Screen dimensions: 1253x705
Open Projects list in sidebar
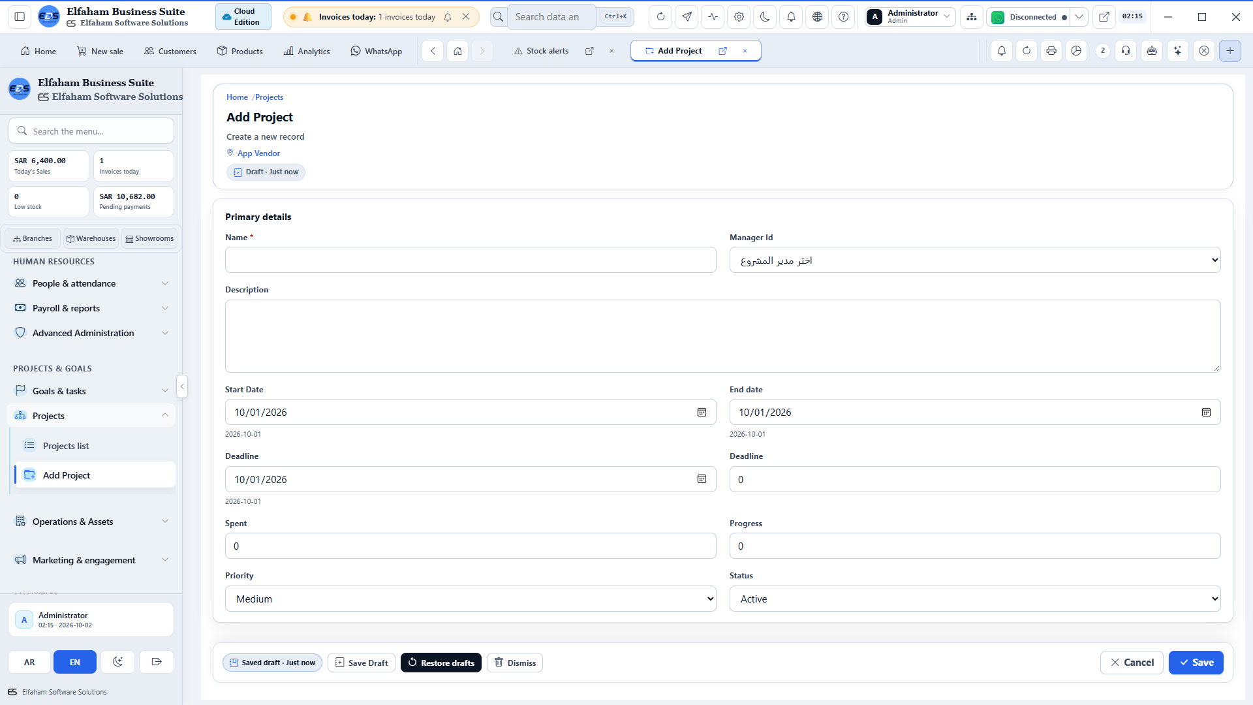(x=94, y=446)
